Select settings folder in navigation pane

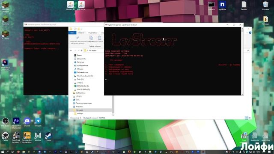pyautogui.click(x=80, y=113)
